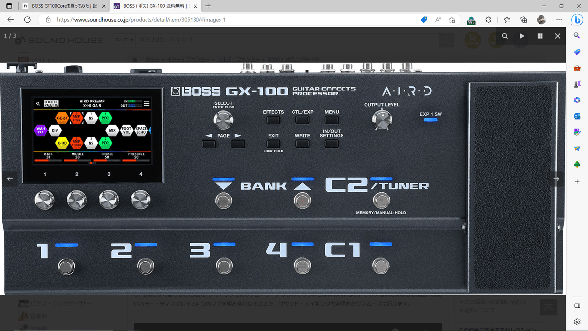Image resolution: width=588 pixels, height=331 pixels.
Task: Open the green tree sidebar icon
Action: [x=577, y=164]
